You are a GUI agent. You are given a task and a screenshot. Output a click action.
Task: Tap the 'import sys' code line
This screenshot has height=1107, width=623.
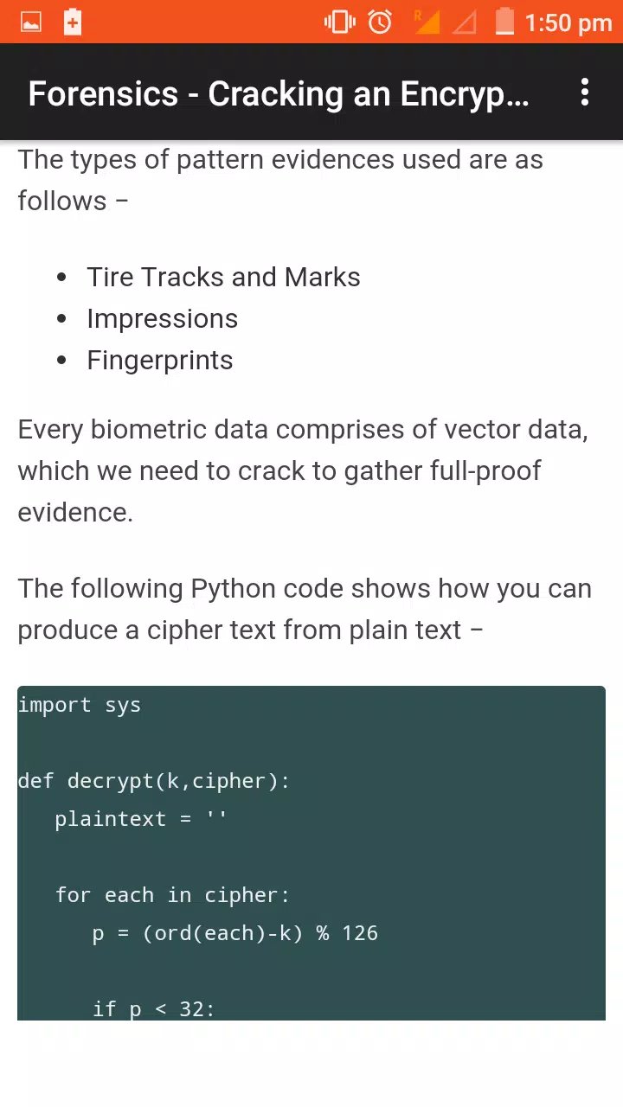pos(79,705)
